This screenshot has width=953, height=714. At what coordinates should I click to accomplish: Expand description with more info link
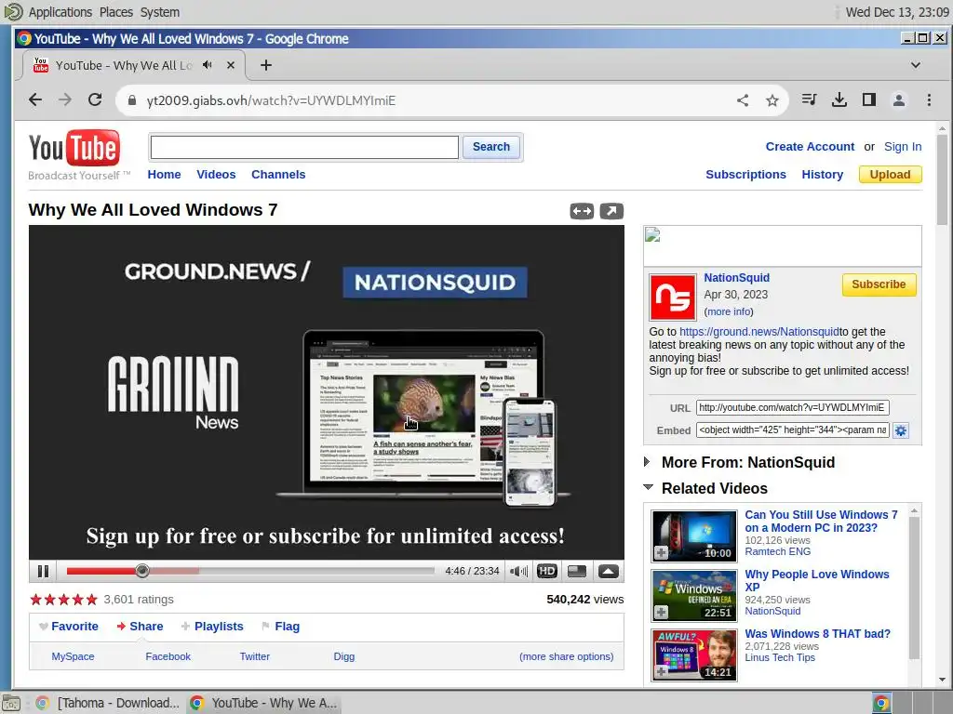point(729,311)
